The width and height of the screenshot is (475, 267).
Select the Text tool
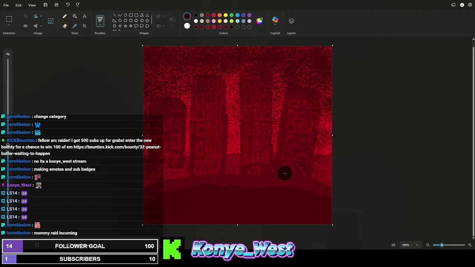84,16
